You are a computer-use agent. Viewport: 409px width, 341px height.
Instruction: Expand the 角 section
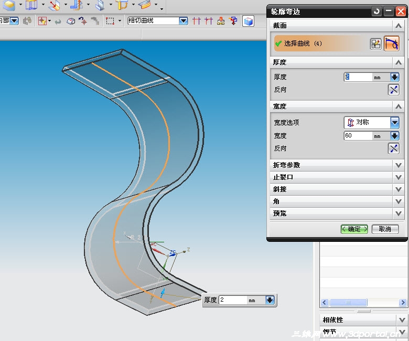click(x=337, y=201)
